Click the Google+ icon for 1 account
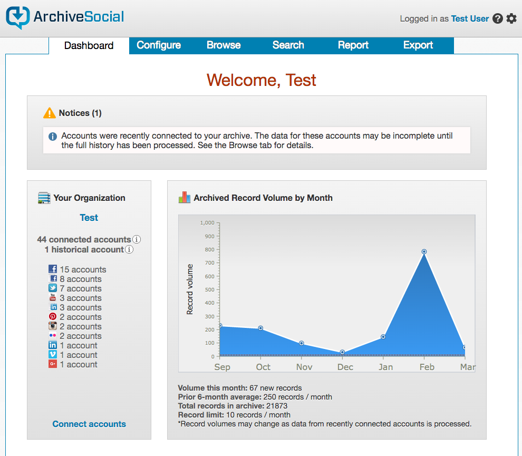 (53, 364)
